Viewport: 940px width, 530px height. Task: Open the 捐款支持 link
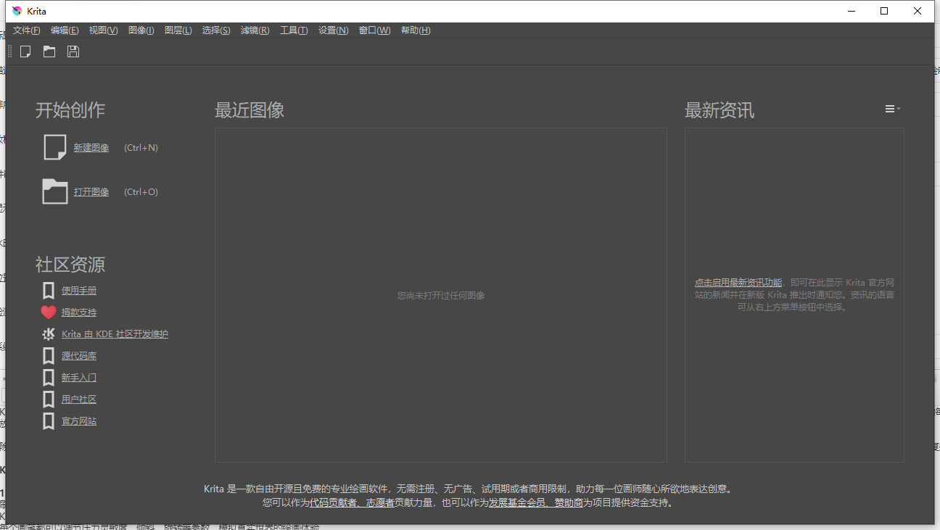[79, 312]
